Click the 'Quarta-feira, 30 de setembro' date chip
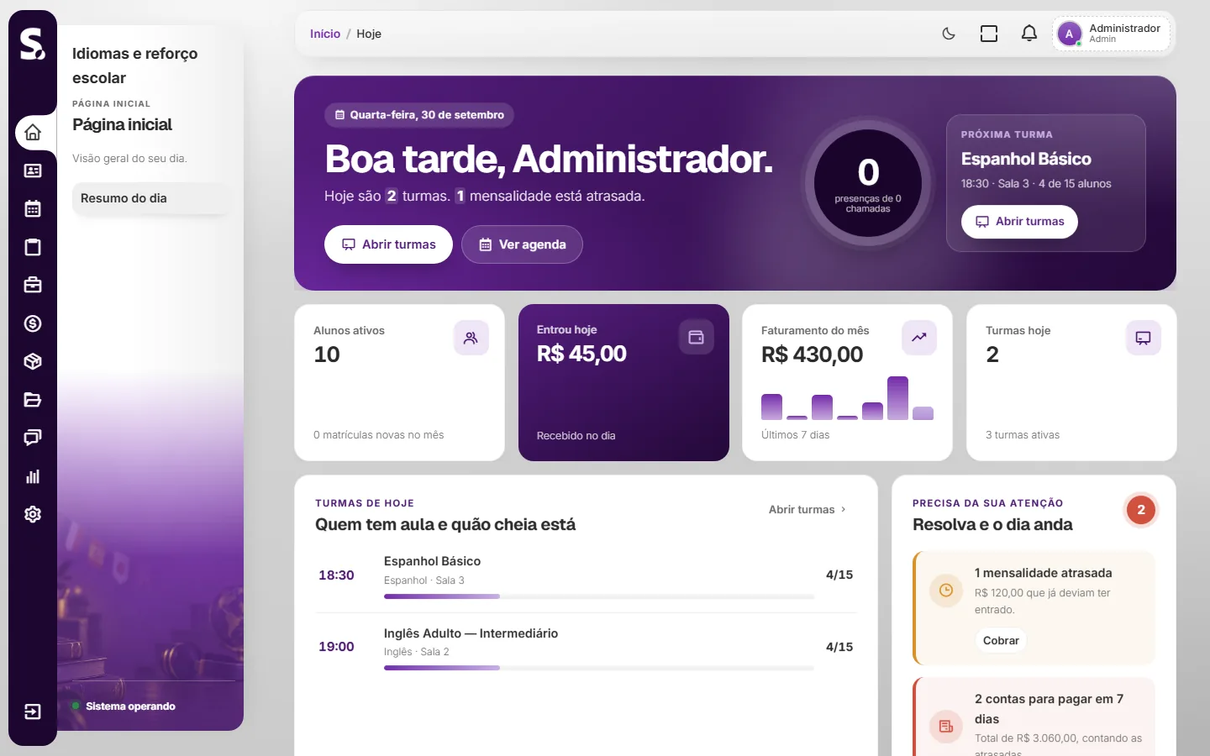 click(419, 115)
